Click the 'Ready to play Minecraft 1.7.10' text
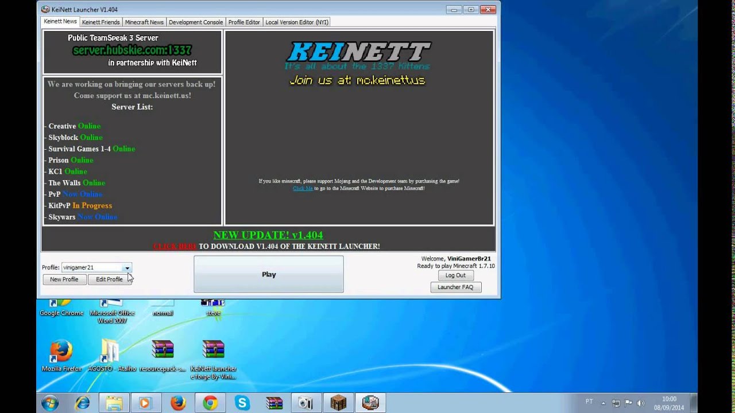Image resolution: width=735 pixels, height=413 pixels. 455,266
